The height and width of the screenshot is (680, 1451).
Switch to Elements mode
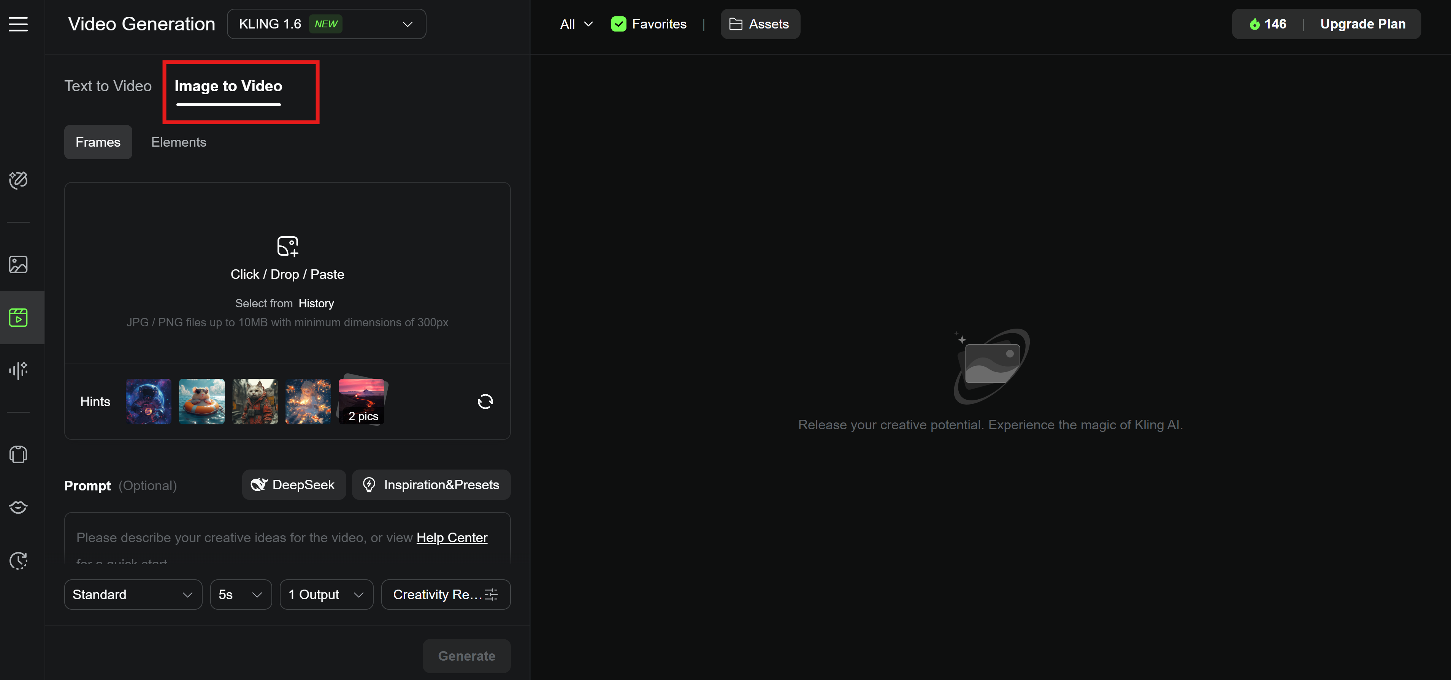click(x=179, y=142)
